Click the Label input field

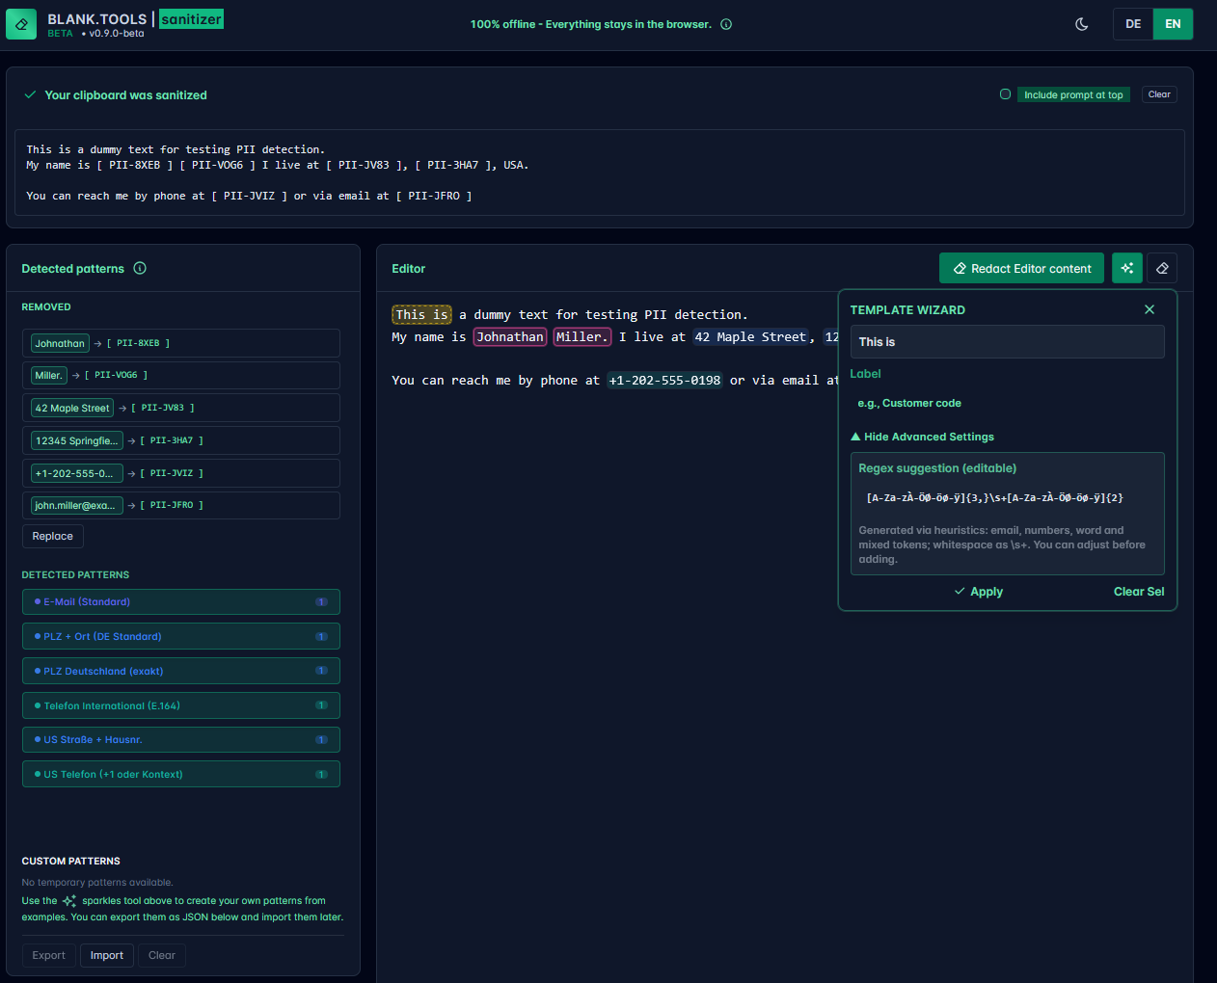(1007, 403)
